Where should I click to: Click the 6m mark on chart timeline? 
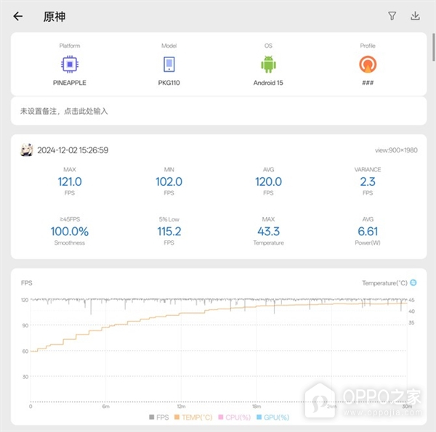(x=105, y=407)
